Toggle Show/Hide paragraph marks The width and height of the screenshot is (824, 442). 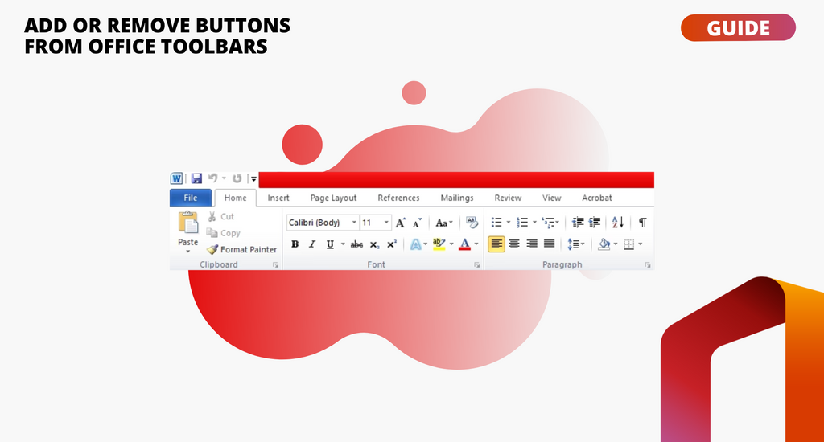642,223
